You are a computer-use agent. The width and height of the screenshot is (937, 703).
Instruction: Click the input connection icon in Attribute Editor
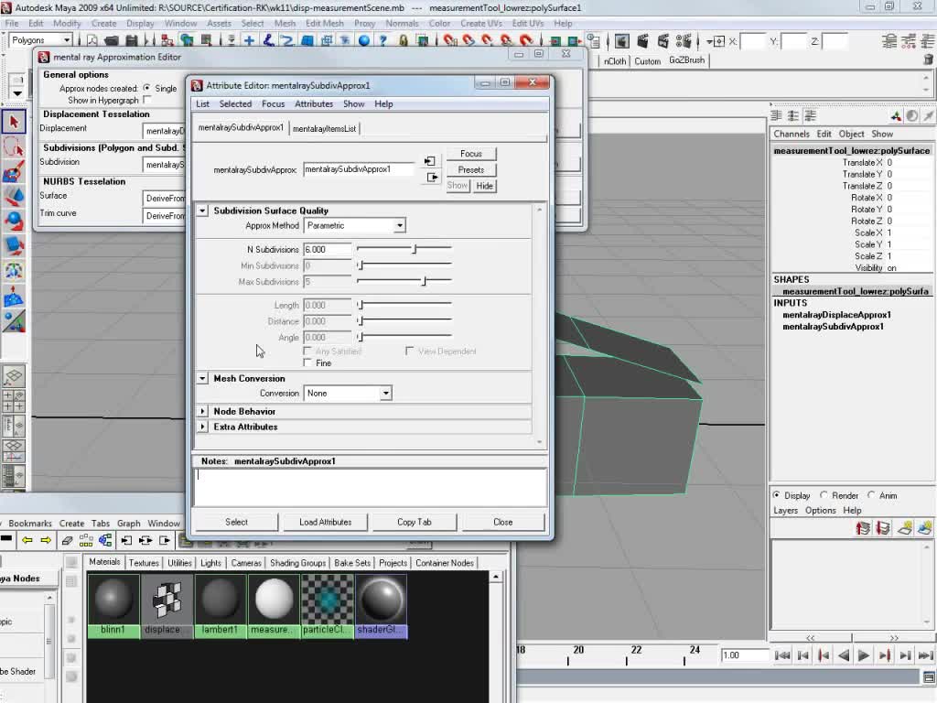(430, 161)
